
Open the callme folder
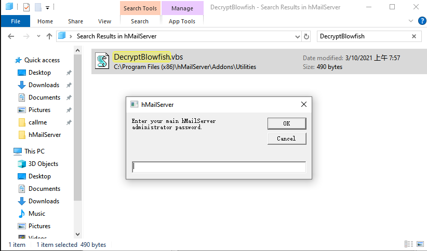point(37,122)
